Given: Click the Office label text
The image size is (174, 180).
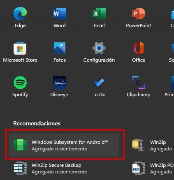Looking at the screenshot, I should 139,60.
